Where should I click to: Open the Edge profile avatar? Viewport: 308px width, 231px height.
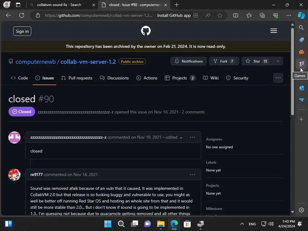7,5
